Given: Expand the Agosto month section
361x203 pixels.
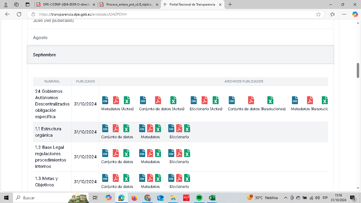Looking at the screenshot, I should coord(181,38).
